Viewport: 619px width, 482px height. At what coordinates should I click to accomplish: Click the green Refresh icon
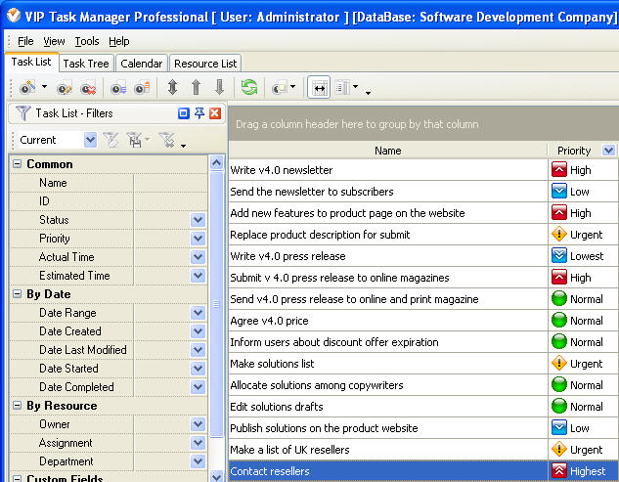pos(249,87)
